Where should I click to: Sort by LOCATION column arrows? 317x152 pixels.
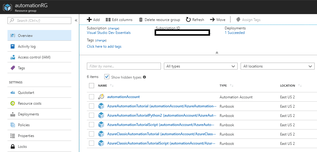300,86
